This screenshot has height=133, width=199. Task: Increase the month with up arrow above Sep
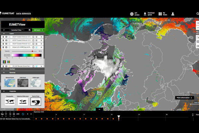2,112
